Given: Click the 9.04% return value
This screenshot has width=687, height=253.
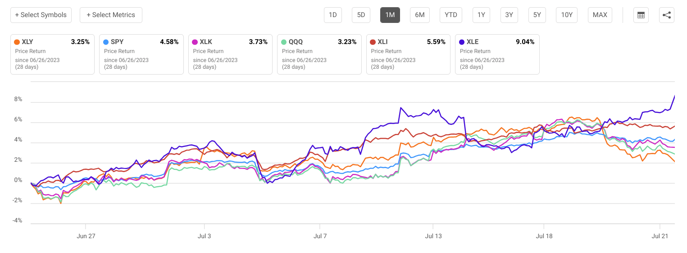Looking at the screenshot, I should pos(525,42).
